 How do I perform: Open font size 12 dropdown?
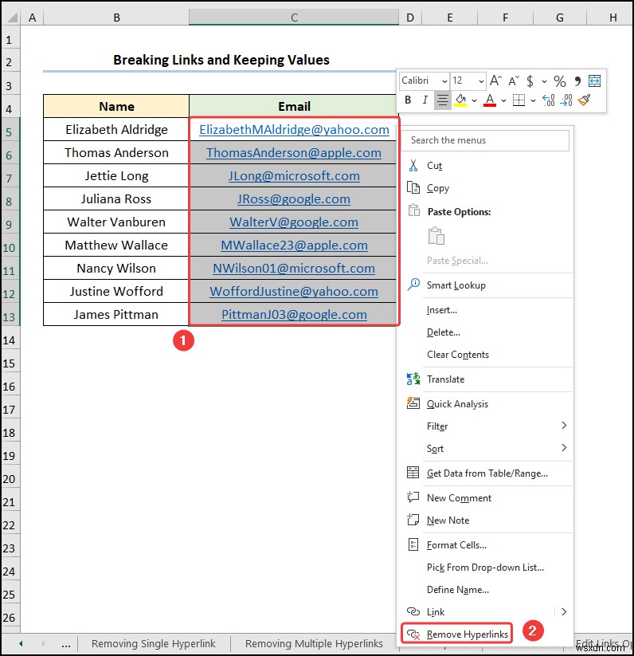click(x=481, y=81)
